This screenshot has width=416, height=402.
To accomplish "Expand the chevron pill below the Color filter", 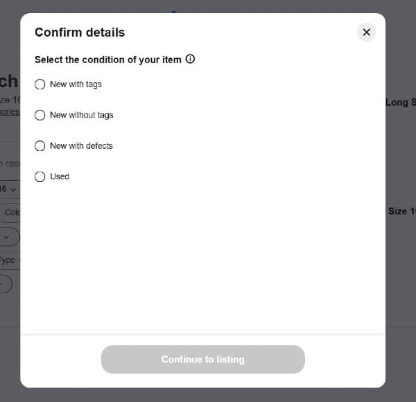I will 8,237.
